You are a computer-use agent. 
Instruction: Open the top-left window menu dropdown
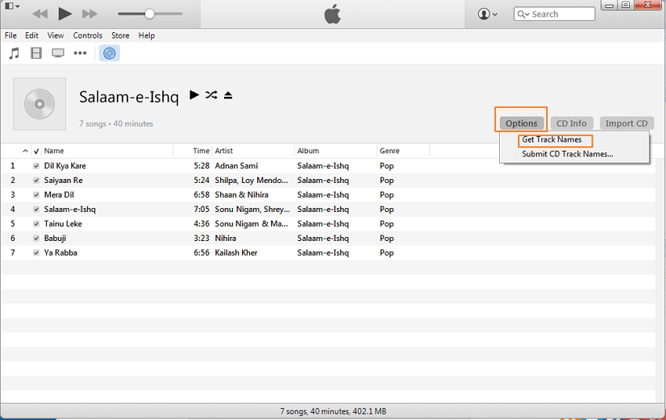pyautogui.click(x=12, y=6)
